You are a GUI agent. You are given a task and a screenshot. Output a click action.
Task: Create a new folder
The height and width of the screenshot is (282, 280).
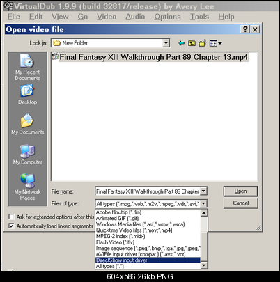(203, 43)
